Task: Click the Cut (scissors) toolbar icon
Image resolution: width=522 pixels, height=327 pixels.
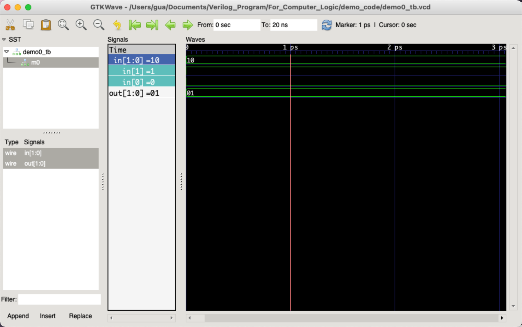Action: point(10,25)
